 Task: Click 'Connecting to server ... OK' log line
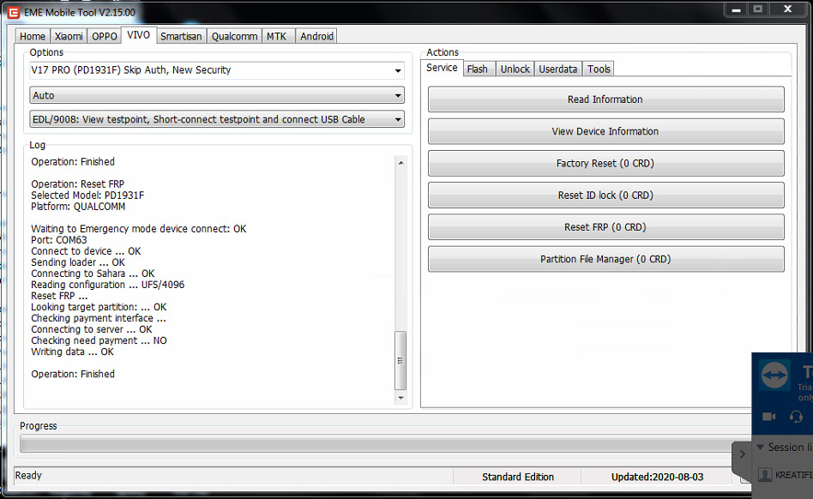(91, 329)
